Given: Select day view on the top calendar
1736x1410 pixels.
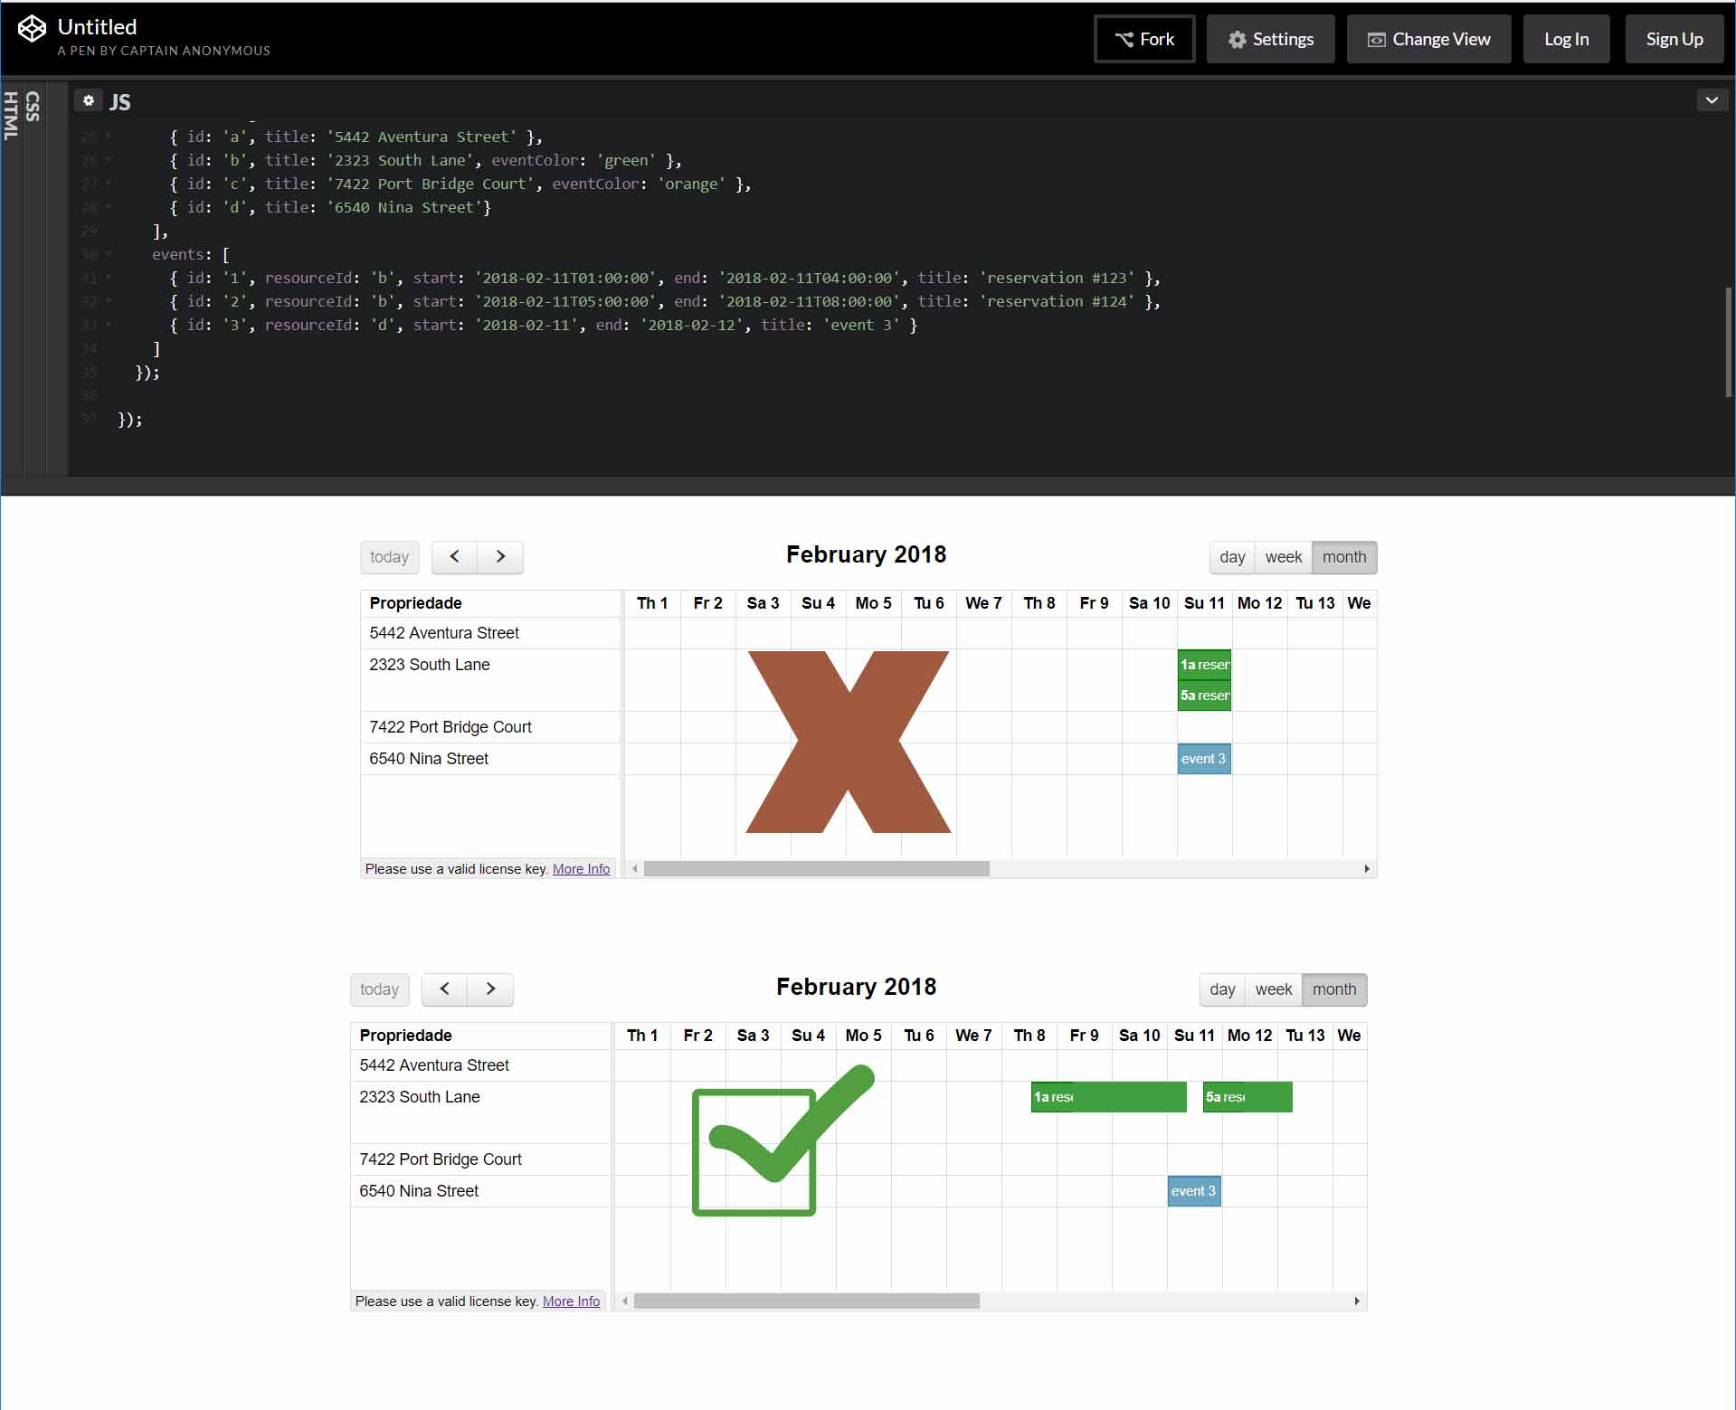Looking at the screenshot, I should pos(1231,557).
